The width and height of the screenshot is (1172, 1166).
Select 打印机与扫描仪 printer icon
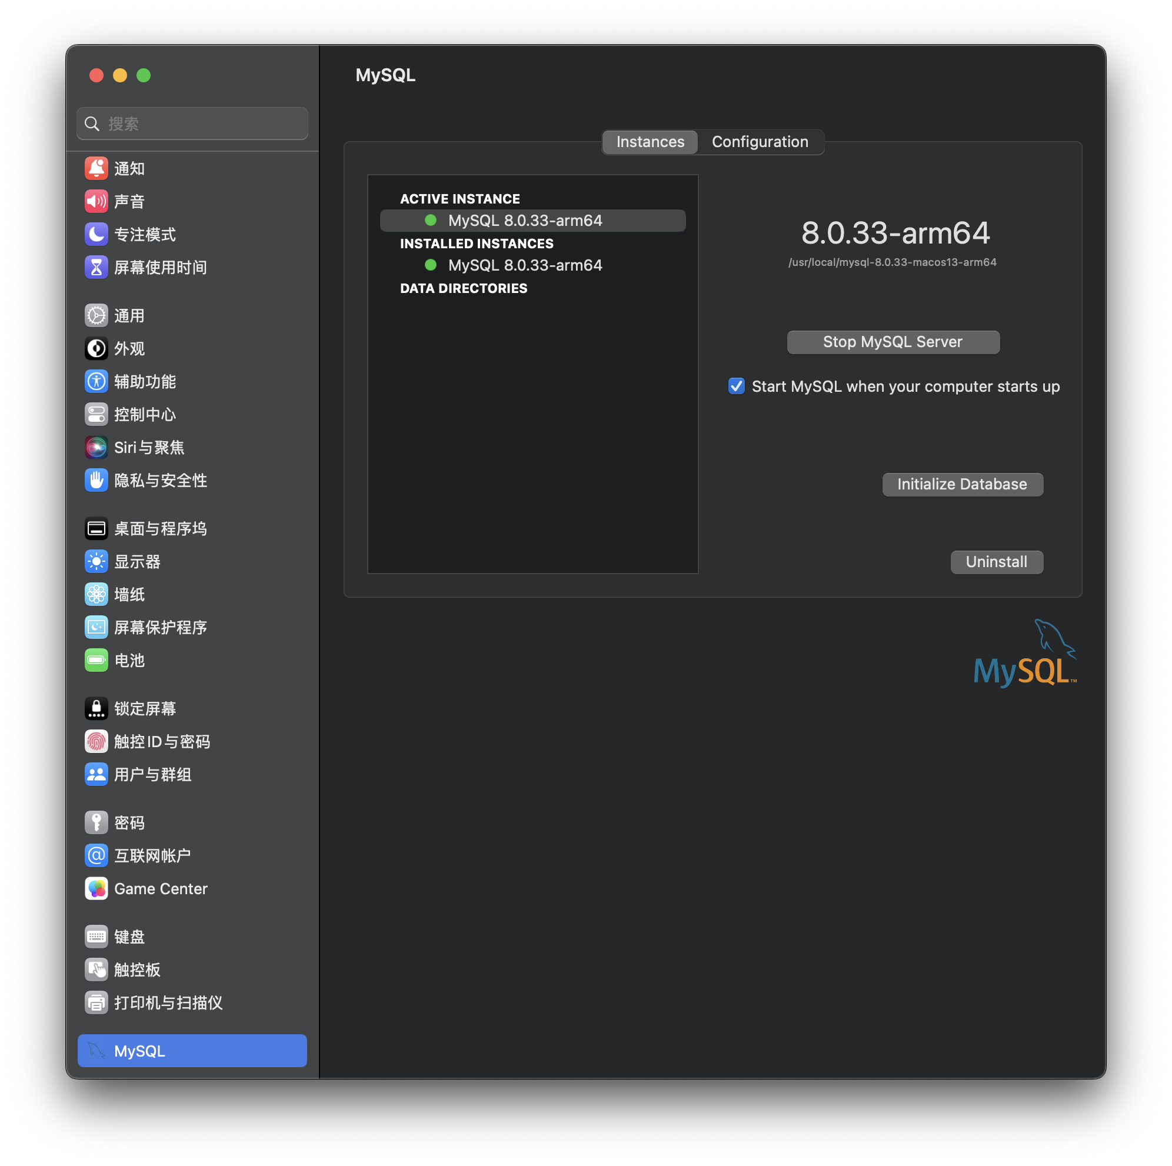96,1003
